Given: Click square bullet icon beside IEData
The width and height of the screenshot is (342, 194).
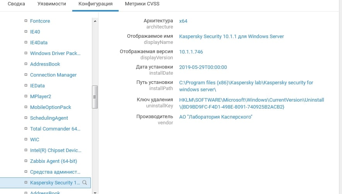Looking at the screenshot, I should (x=26, y=85).
